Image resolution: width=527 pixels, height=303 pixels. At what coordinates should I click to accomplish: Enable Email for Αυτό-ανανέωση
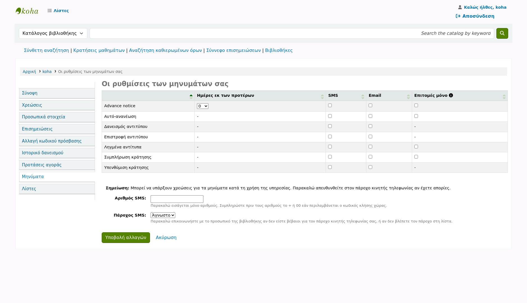pyautogui.click(x=370, y=116)
